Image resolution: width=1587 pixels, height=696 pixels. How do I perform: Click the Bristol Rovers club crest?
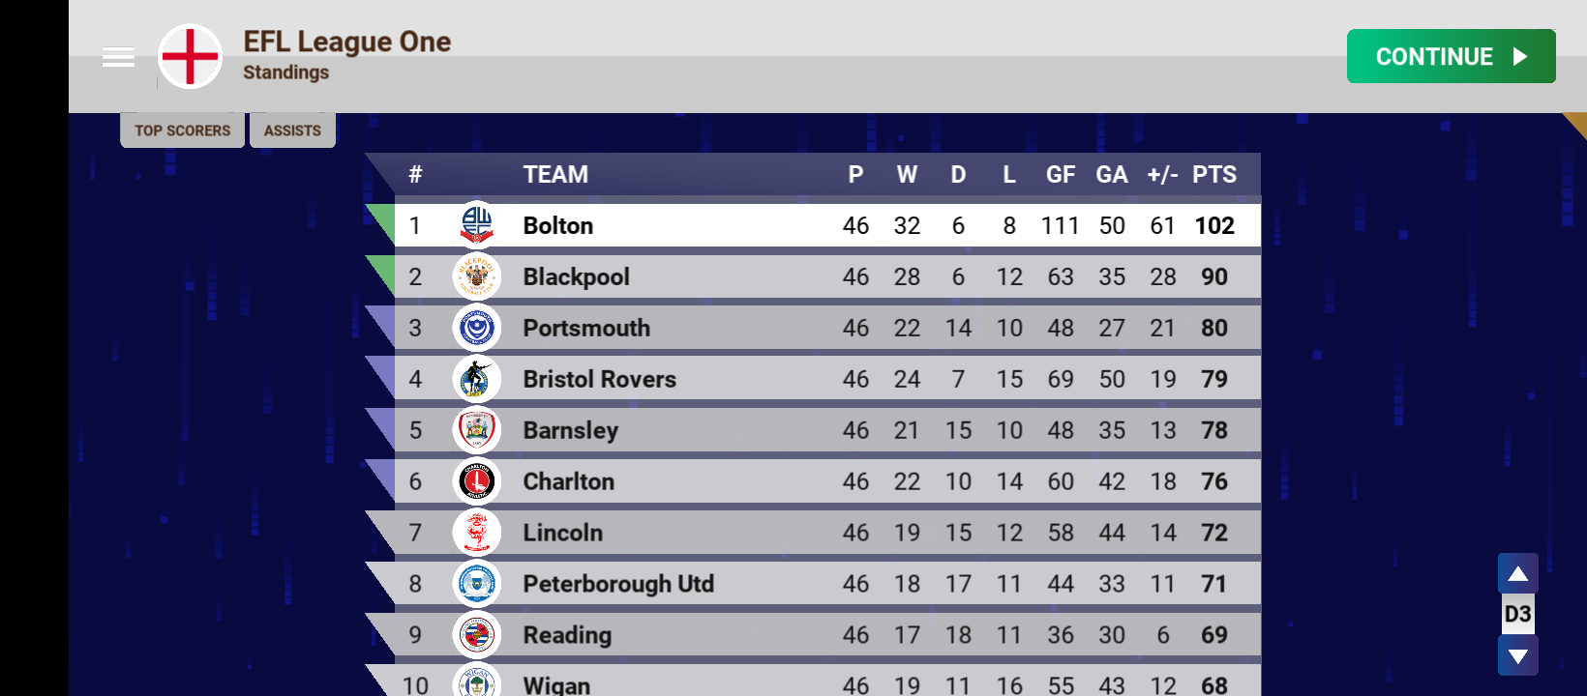tap(476, 379)
